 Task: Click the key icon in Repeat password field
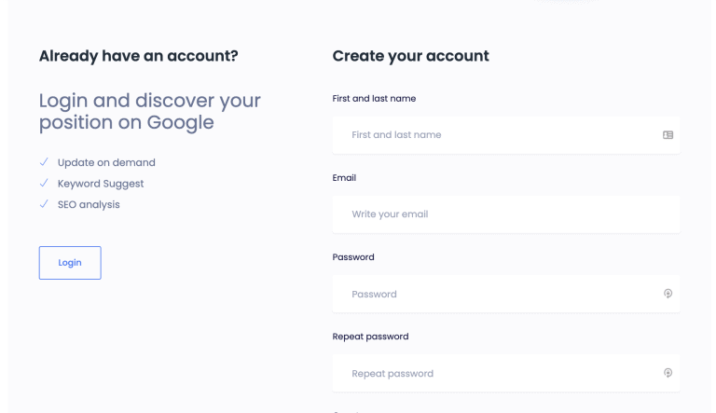pyautogui.click(x=668, y=373)
